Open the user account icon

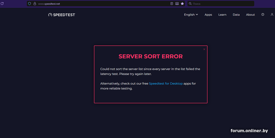coord(272,14)
